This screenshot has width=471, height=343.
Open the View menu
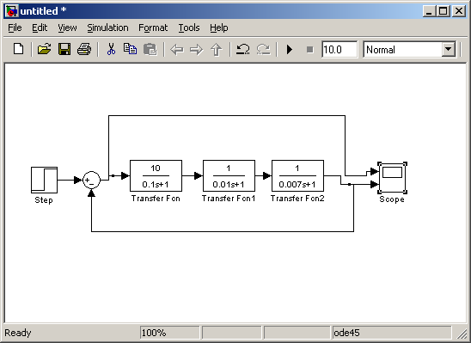pos(67,28)
